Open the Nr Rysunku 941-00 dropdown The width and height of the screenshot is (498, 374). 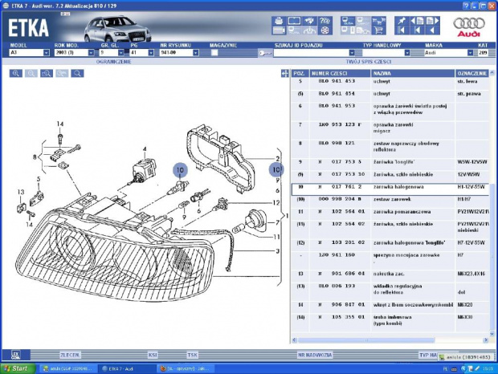point(196,53)
